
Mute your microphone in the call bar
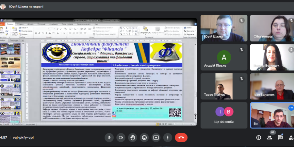[x=109, y=138]
